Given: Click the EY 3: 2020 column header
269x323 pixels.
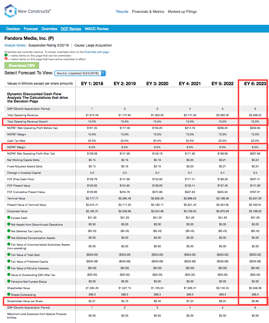Looking at the screenshot, I should pyautogui.click(x=157, y=84).
